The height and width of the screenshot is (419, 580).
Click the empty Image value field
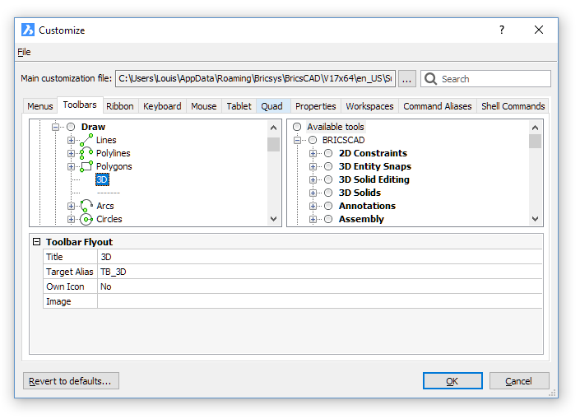(x=320, y=301)
